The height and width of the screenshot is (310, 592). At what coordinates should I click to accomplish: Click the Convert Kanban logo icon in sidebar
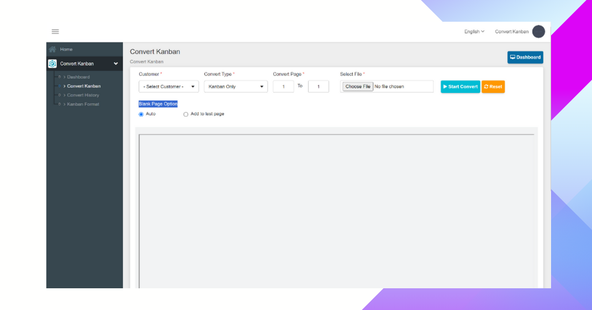click(x=52, y=64)
